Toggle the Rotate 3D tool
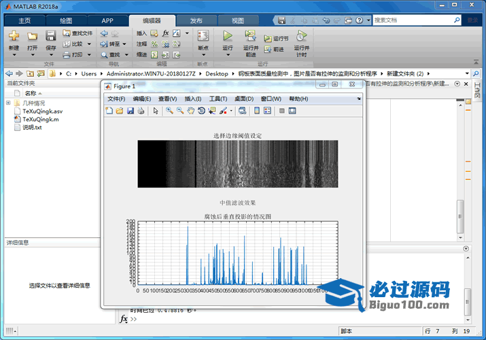This screenshot has height=340, width=486. (x=201, y=111)
